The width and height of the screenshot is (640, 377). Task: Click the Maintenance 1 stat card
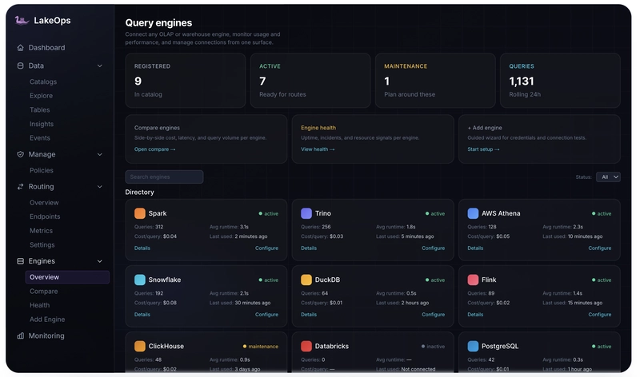click(x=435, y=81)
